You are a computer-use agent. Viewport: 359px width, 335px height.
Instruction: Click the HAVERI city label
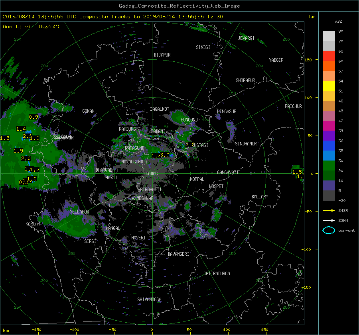click(x=138, y=238)
